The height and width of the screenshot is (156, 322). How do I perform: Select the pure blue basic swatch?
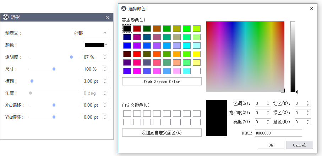(x=127, y=46)
